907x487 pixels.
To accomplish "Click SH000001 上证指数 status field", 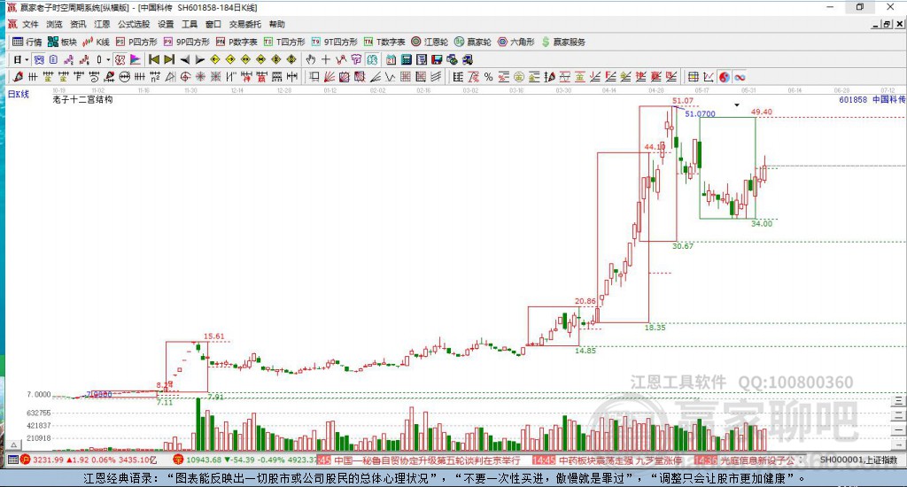I will pos(858,460).
